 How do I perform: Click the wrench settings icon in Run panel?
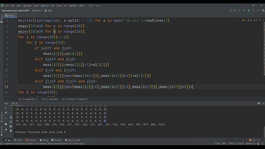point(6,113)
